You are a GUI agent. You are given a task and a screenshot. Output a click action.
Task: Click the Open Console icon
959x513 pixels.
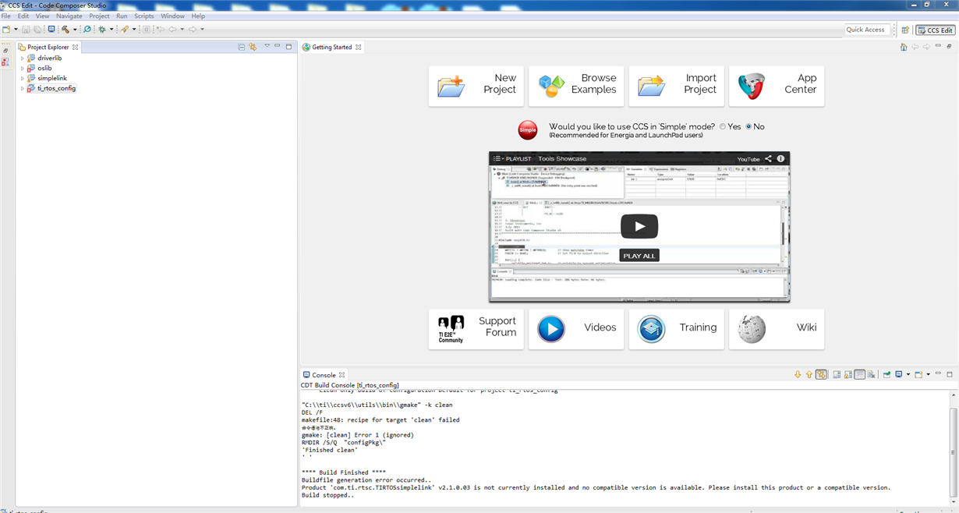click(x=918, y=375)
